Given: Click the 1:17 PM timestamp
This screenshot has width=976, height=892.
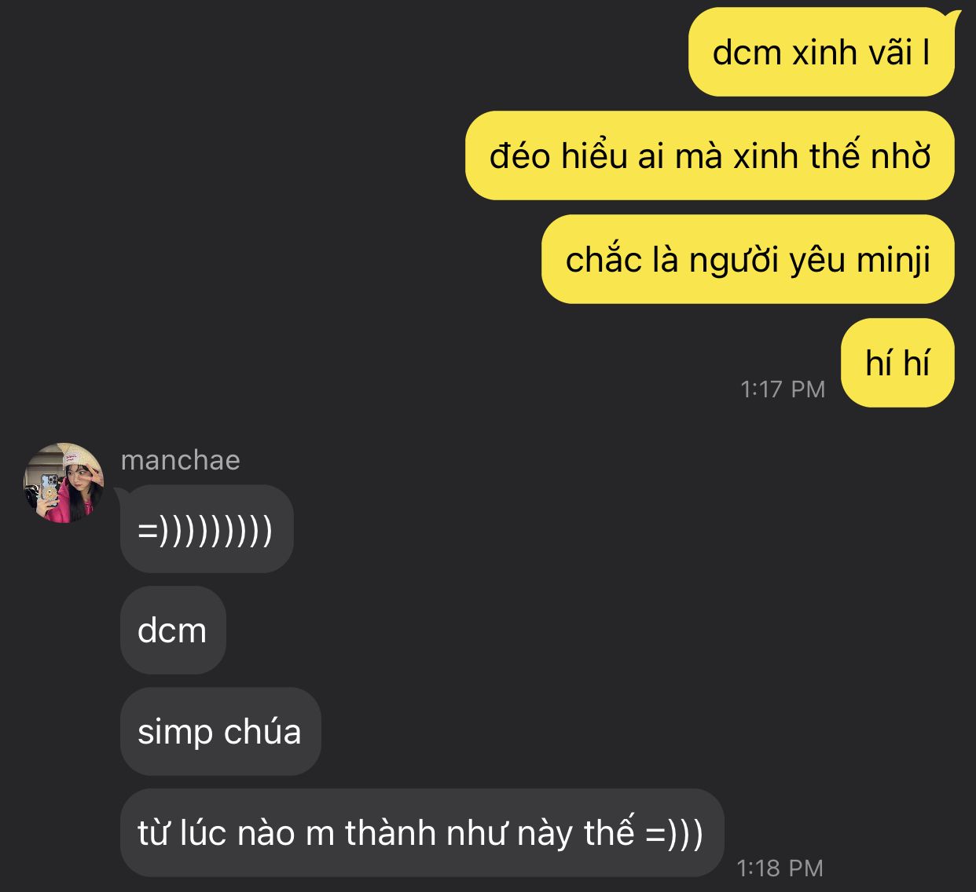Looking at the screenshot, I should click(783, 389).
